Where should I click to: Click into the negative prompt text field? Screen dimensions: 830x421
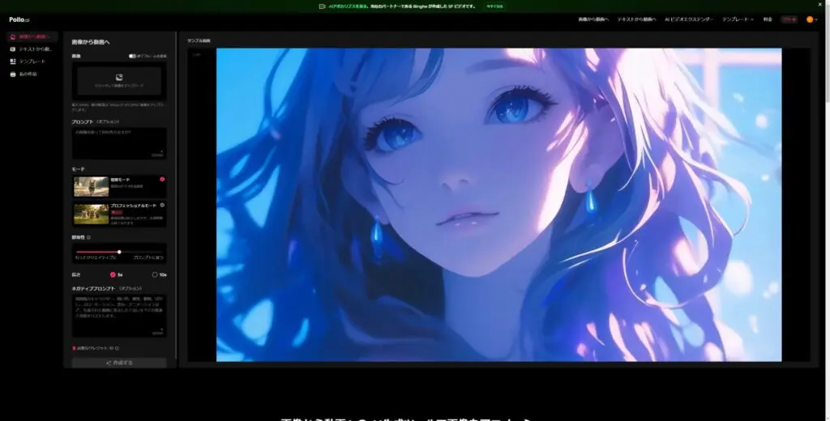(x=119, y=315)
